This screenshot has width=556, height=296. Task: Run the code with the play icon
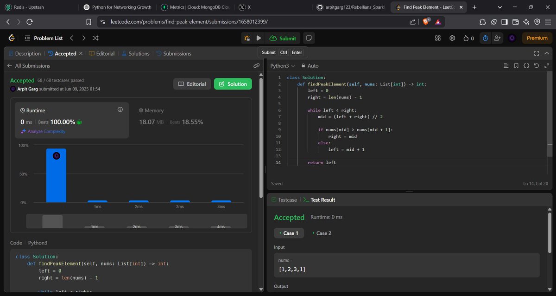tap(259, 38)
